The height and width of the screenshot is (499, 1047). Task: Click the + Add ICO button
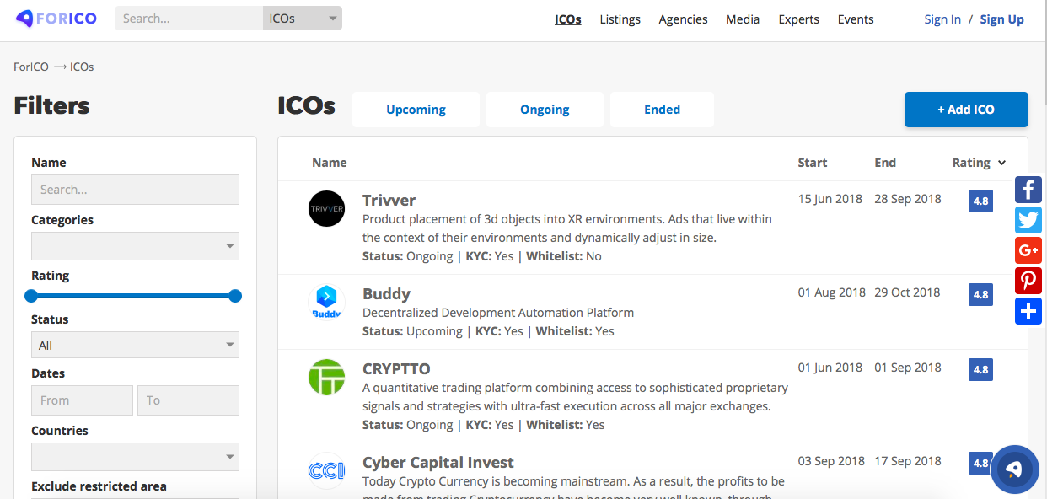966,110
